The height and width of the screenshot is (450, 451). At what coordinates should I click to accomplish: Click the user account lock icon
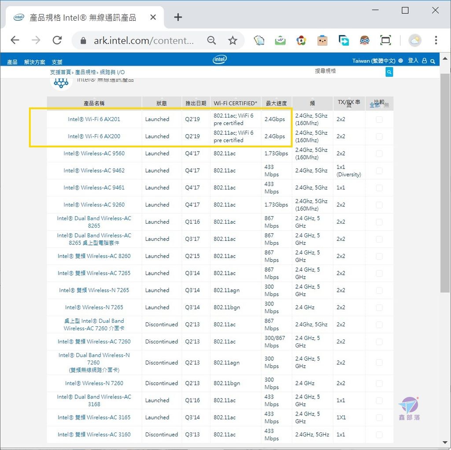click(x=424, y=61)
